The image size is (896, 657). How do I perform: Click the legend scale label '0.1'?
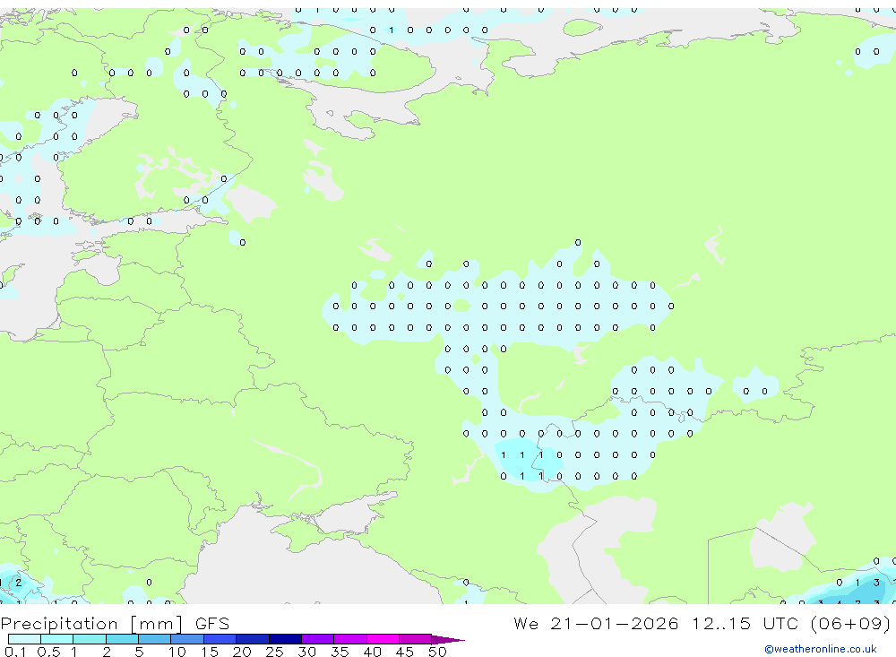(15, 652)
